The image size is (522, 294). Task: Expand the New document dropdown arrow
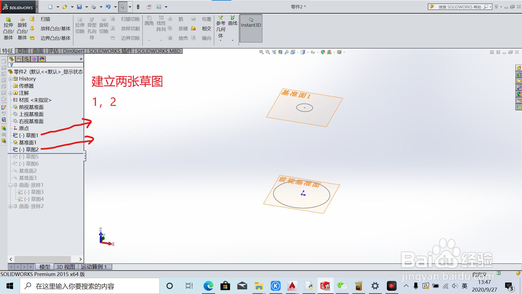tap(58, 7)
